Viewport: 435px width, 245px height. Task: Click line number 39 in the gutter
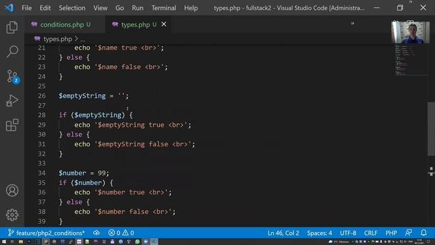coord(41,221)
